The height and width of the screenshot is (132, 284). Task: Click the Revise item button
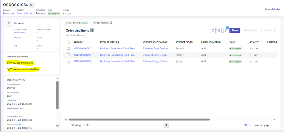click(251, 31)
